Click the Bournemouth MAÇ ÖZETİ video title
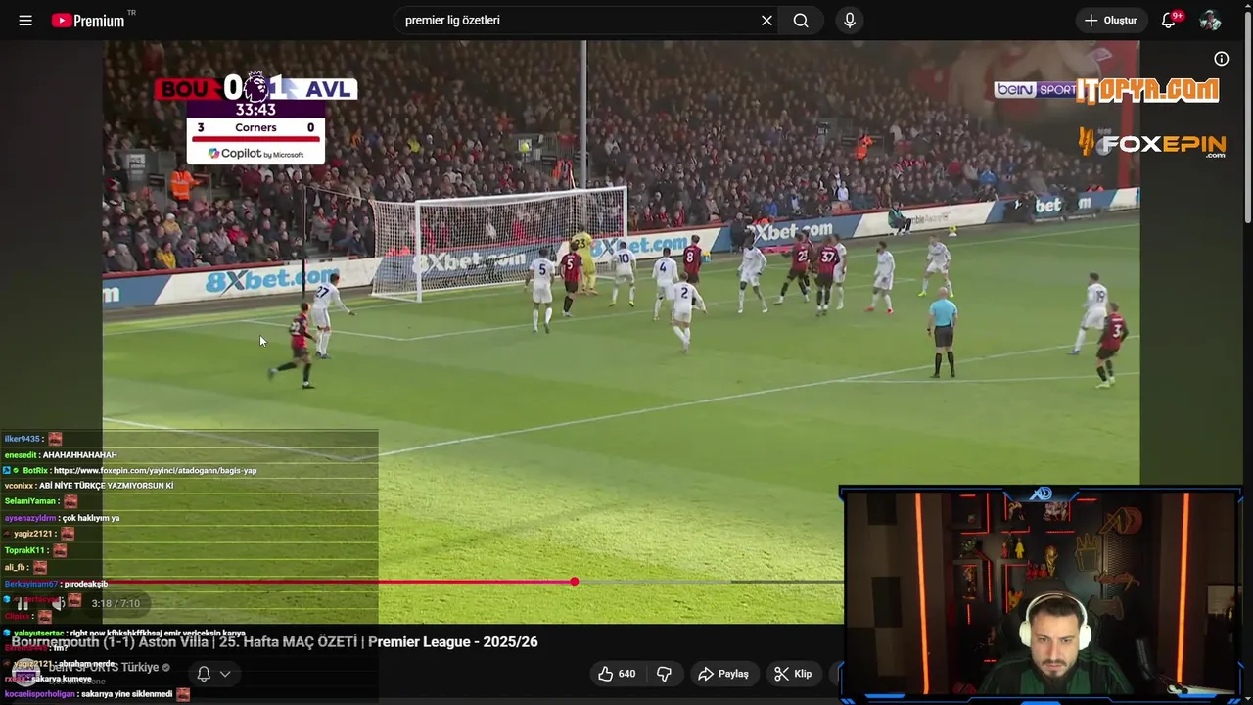This screenshot has height=705, width=1253. [274, 642]
